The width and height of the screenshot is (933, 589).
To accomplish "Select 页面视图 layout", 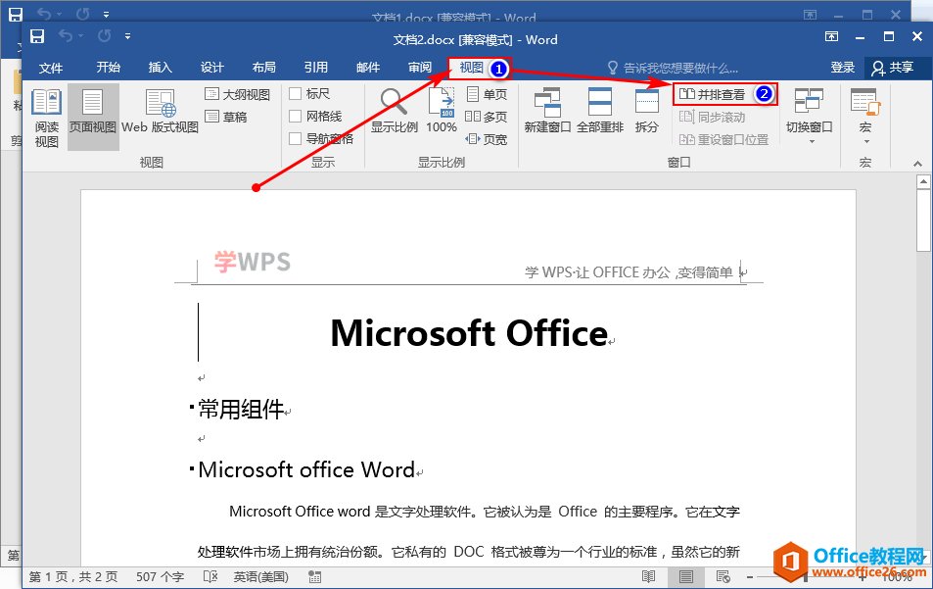I will point(93,118).
